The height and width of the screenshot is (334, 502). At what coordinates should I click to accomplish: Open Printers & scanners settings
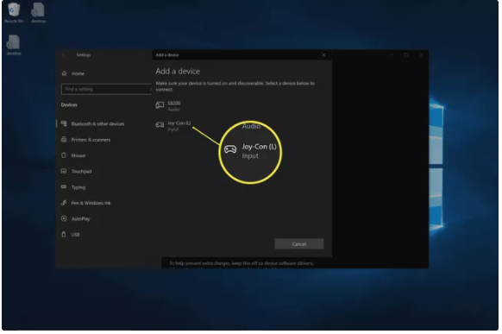click(91, 140)
